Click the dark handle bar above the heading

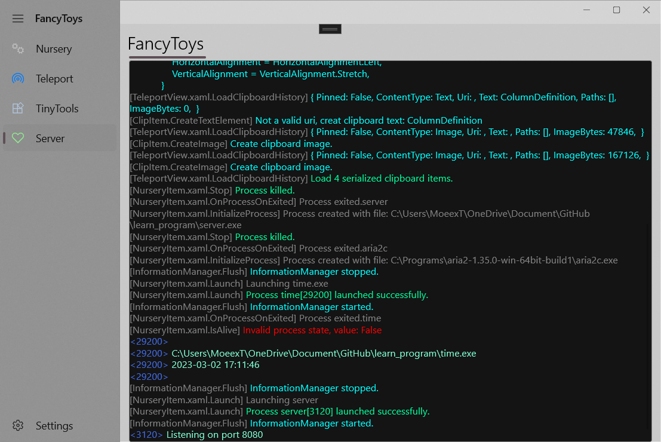pos(330,29)
